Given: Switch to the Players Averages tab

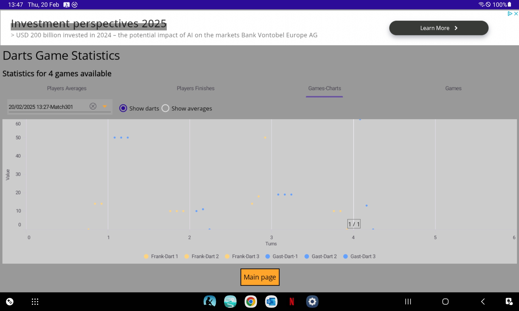Looking at the screenshot, I should (67, 88).
